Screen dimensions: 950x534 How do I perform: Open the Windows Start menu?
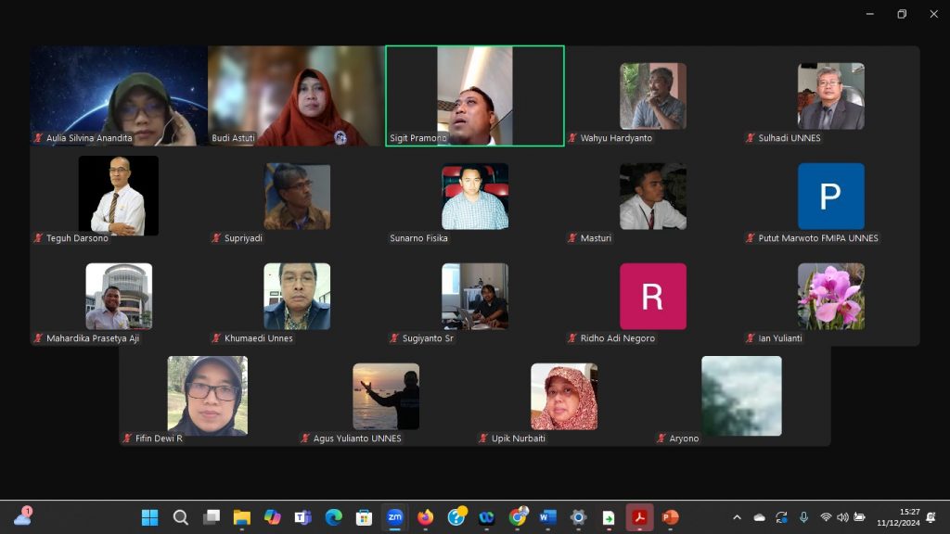pos(149,517)
